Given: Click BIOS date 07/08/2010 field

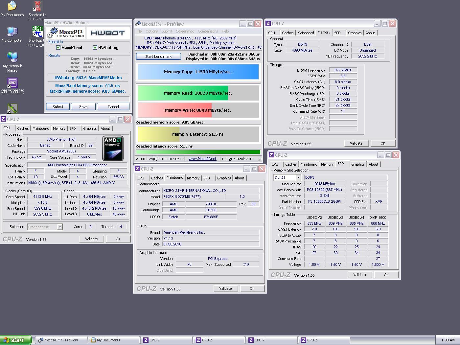Looking at the screenshot, I should pos(211,244).
